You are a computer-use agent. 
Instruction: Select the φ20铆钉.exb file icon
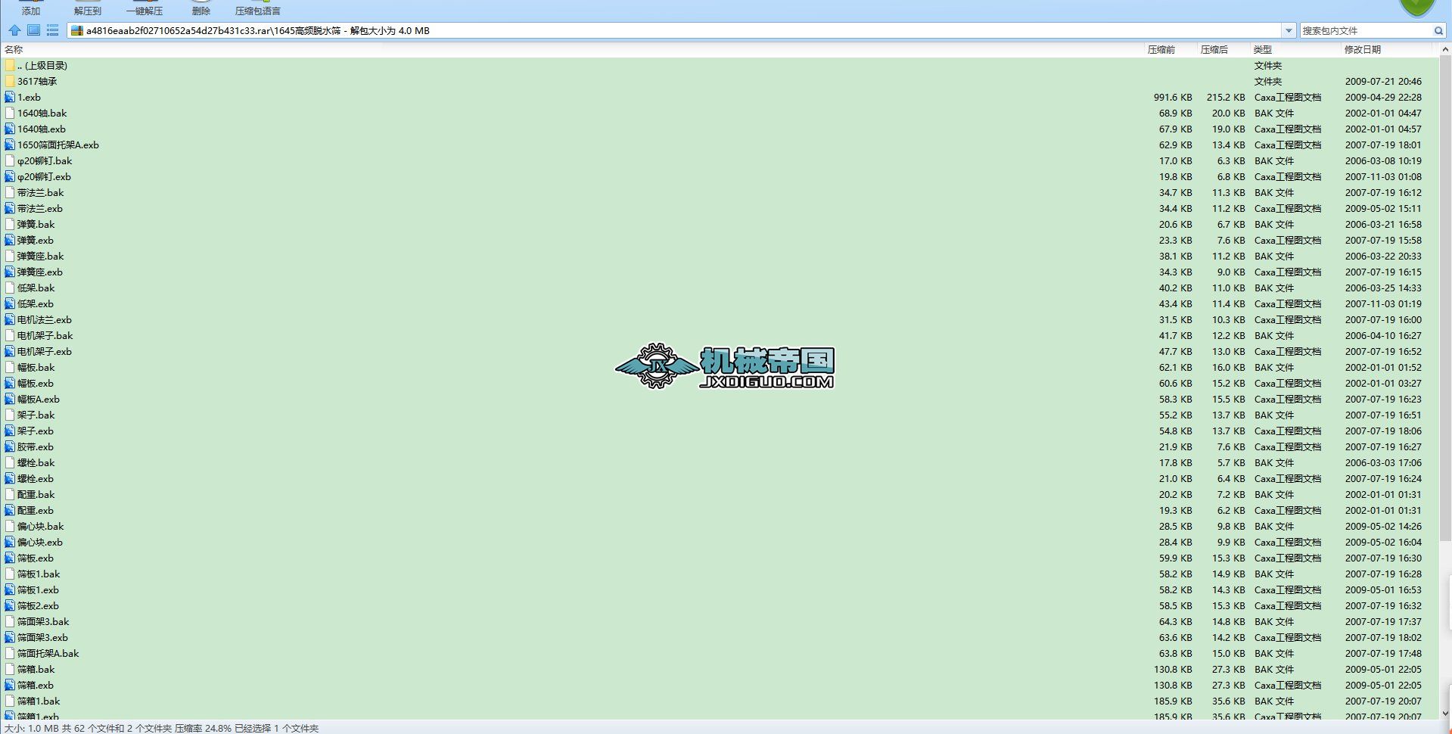[10, 176]
